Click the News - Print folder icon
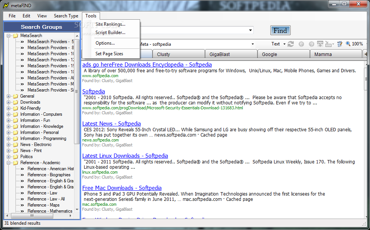This screenshot has width=370, height=230. pos(15,151)
